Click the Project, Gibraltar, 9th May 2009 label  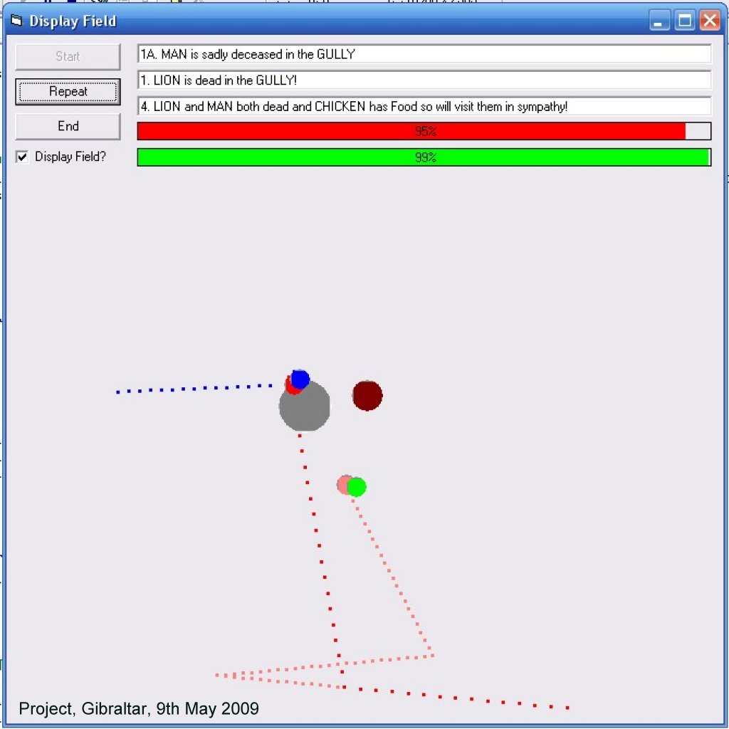(139, 708)
